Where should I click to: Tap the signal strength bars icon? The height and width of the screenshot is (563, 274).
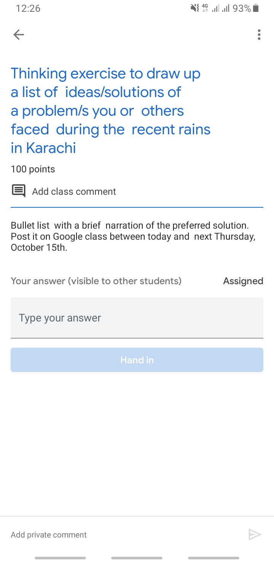click(x=221, y=8)
